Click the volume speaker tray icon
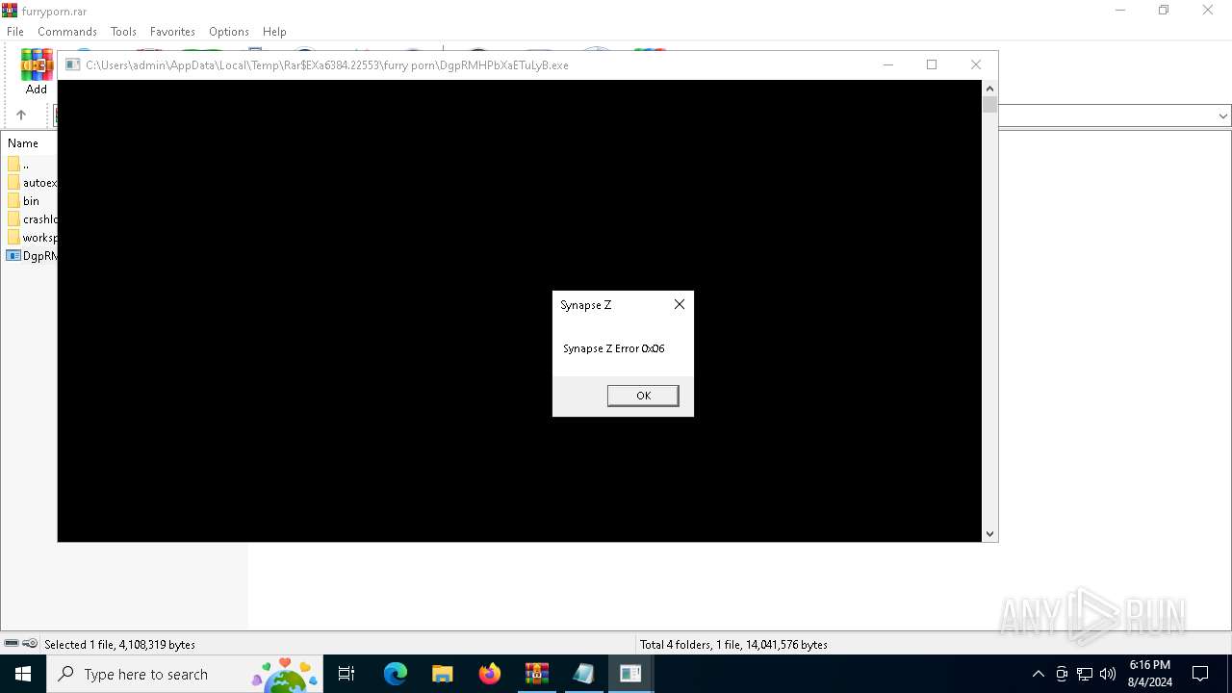 1108,674
